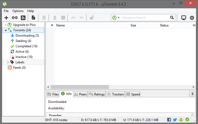Click the search magnifier icon

(x=172, y=18)
